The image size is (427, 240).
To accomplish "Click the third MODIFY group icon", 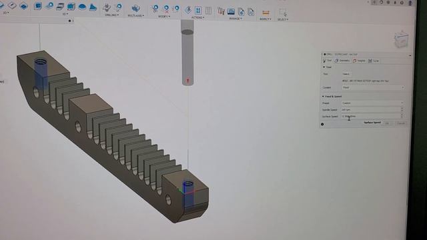I will [176, 9].
